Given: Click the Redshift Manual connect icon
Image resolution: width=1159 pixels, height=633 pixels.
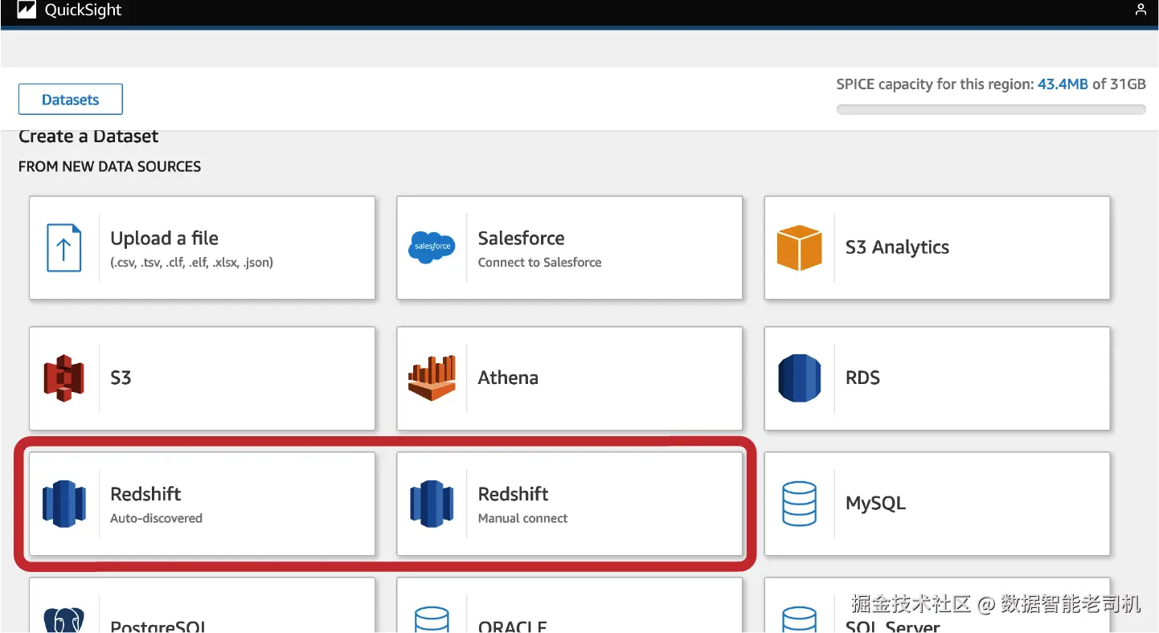Looking at the screenshot, I should (432, 504).
